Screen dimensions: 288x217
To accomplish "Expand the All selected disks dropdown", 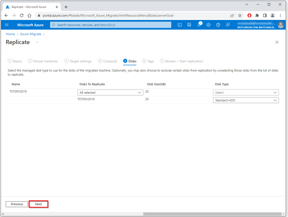I will click(110, 92).
